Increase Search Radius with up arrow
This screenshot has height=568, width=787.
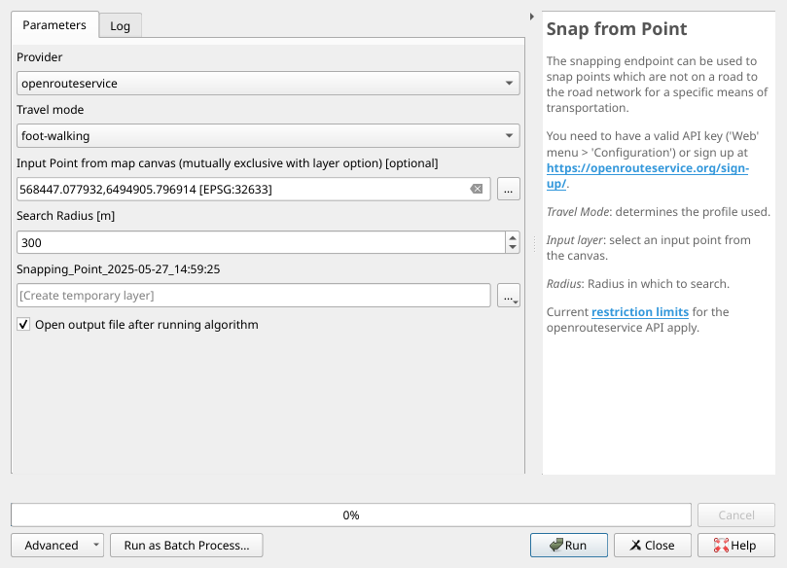513,237
